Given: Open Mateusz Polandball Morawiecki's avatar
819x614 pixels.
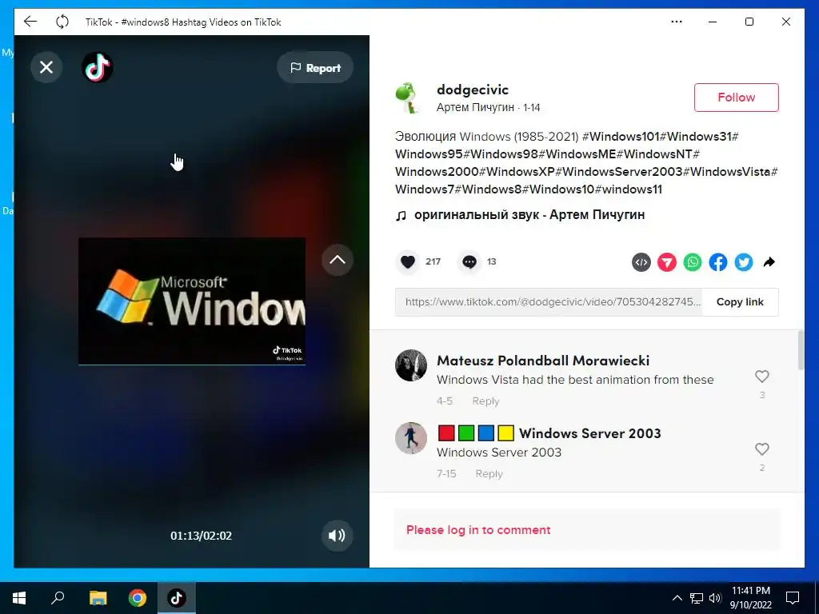Looking at the screenshot, I should tap(411, 365).
